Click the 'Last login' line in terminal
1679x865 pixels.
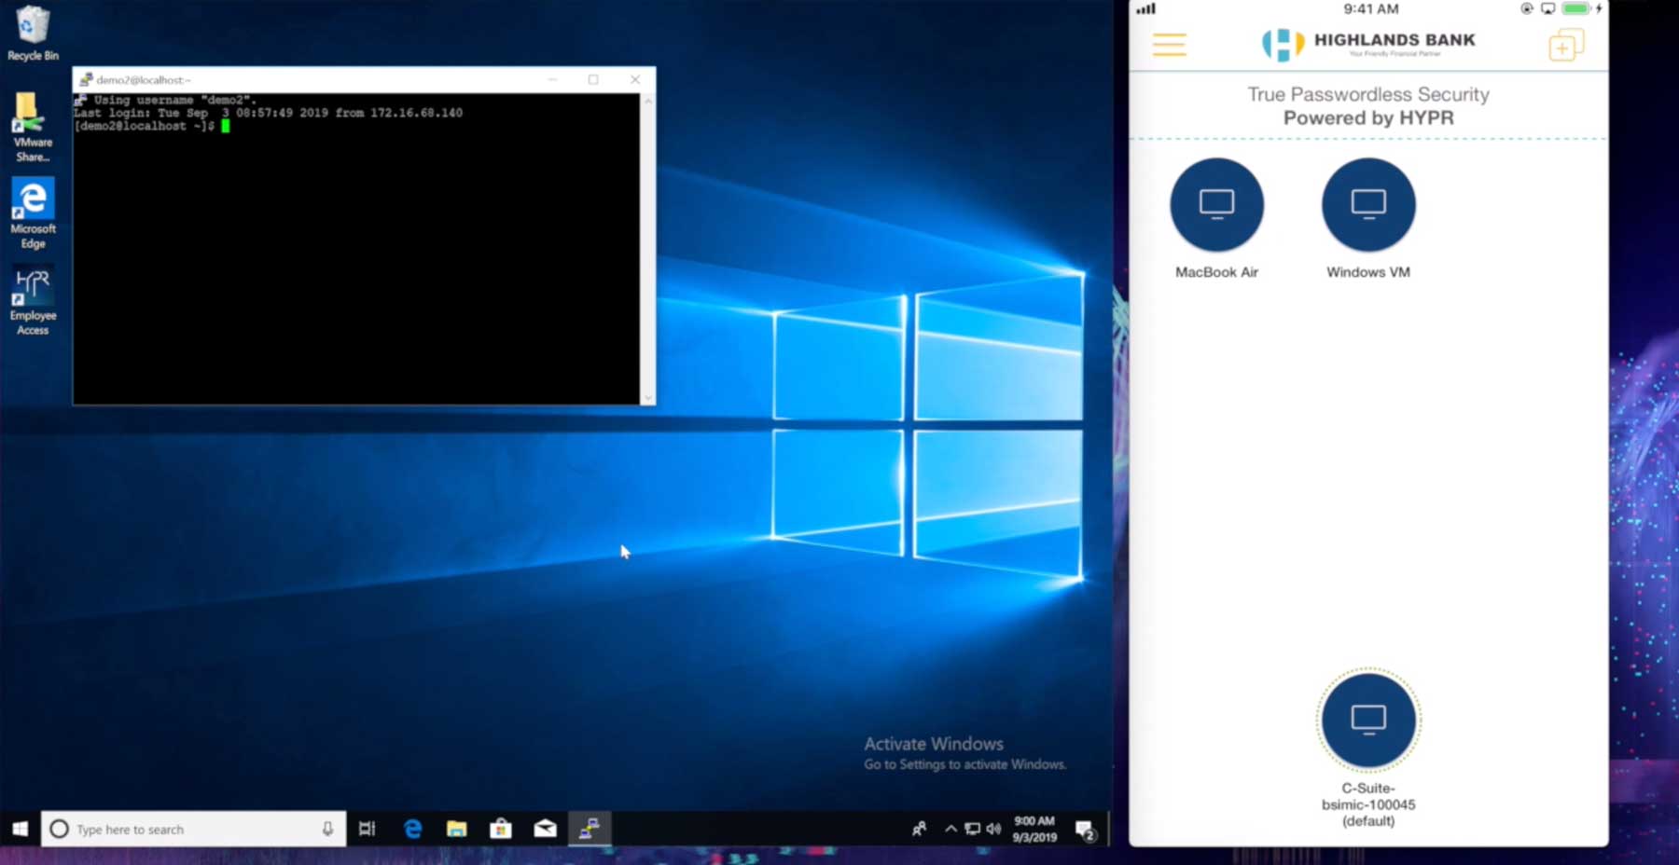(x=269, y=113)
